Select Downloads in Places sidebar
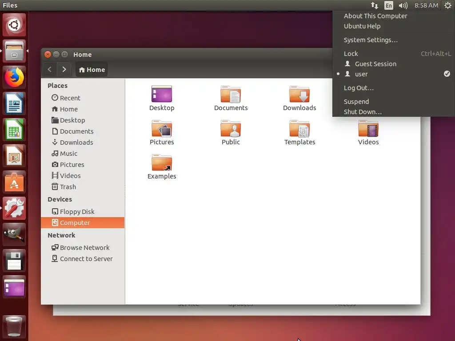The height and width of the screenshot is (341, 455). coord(83,143)
